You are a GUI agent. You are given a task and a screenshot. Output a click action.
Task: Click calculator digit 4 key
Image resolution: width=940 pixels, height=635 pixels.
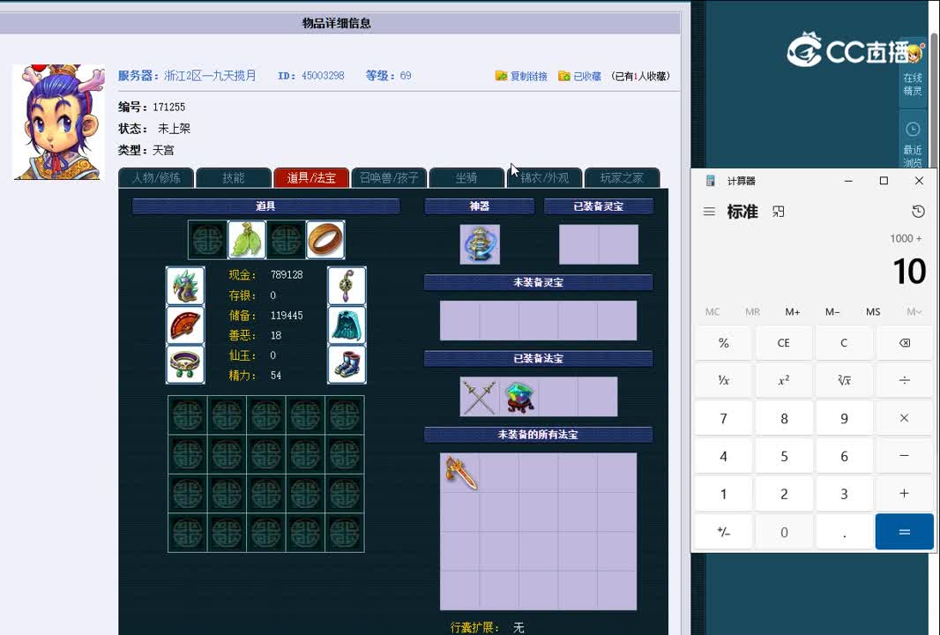(x=724, y=456)
